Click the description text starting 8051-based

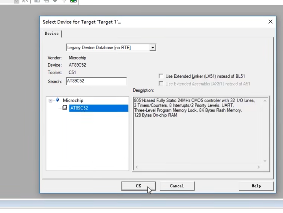[194, 100]
